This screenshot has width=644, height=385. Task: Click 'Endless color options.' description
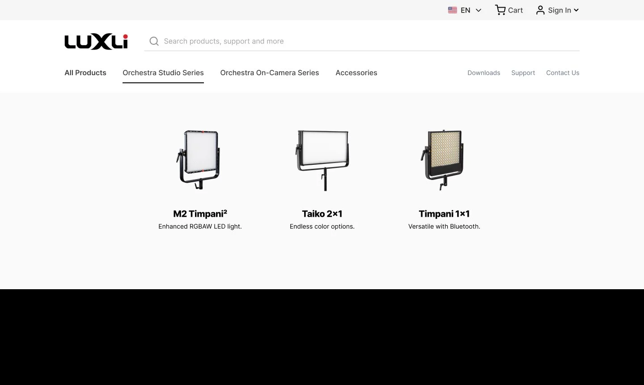pos(322,227)
